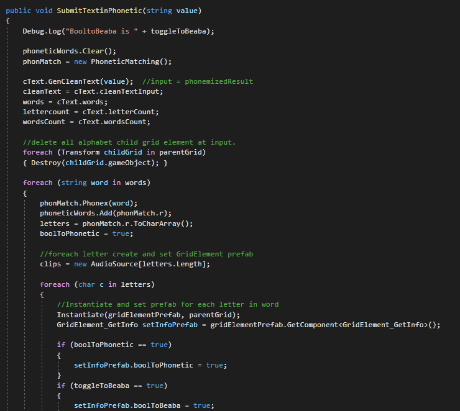This screenshot has width=460, height=411.
Task: Click the lettercount assignment line
Action: point(91,112)
